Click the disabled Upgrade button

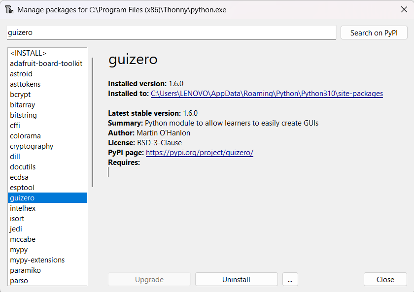coord(149,279)
